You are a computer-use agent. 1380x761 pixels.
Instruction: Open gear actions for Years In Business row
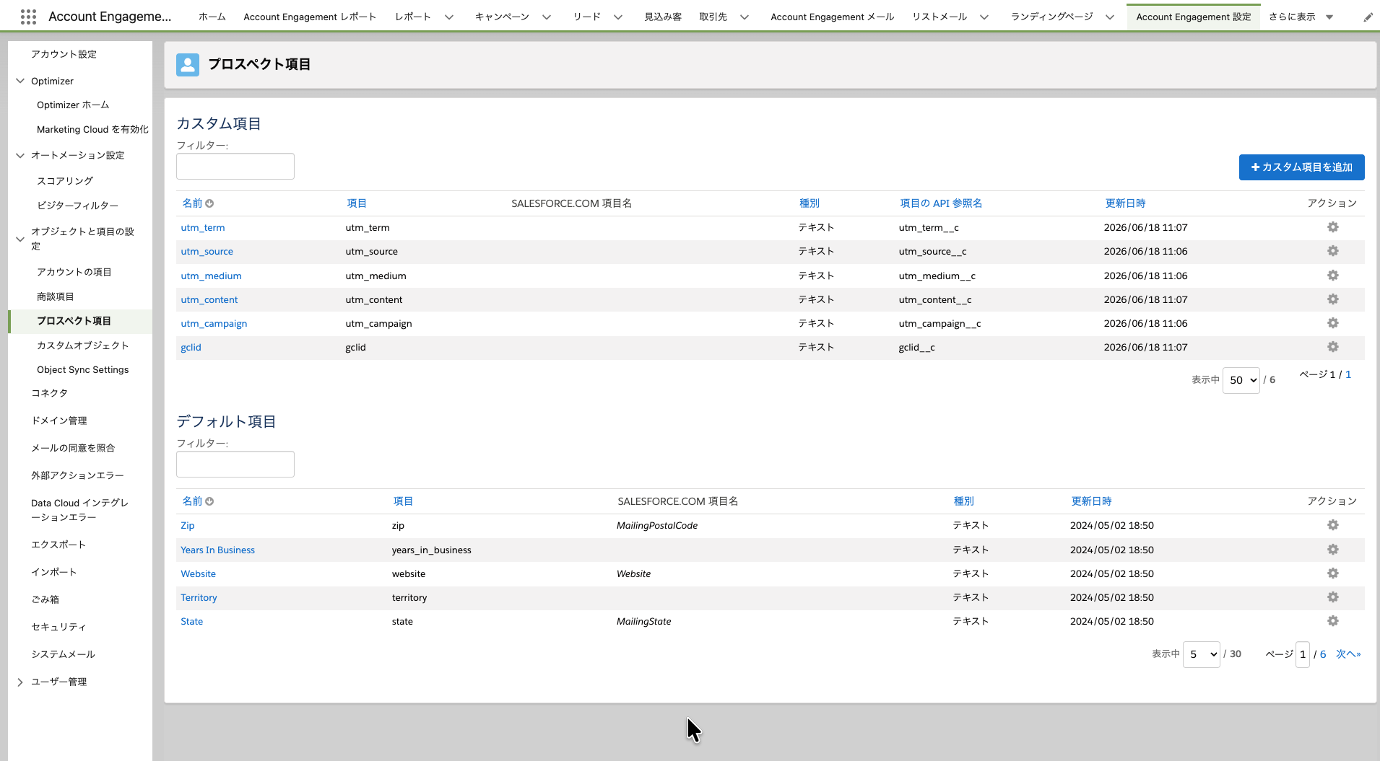(x=1333, y=550)
